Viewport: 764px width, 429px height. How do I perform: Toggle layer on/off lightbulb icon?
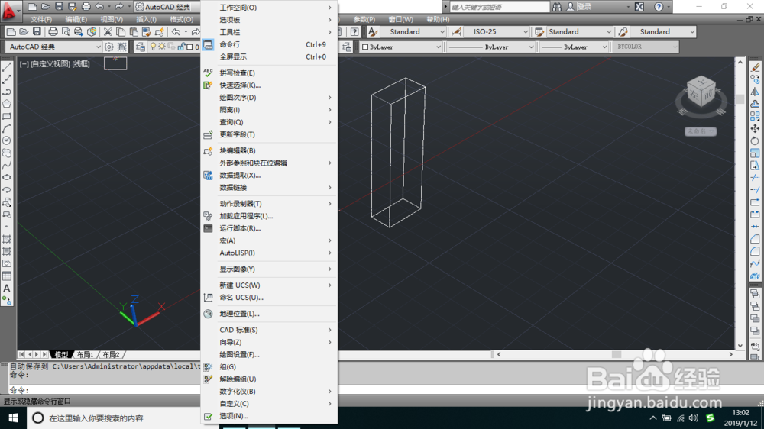pyautogui.click(x=153, y=47)
